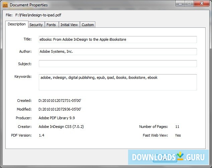The height and width of the screenshot is (168, 212).
Task: Select the file path F:\Files\indesign-to-ipad.pdf
Action: [x=38, y=15]
